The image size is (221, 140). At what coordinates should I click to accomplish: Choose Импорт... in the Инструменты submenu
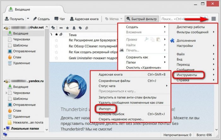105,108
